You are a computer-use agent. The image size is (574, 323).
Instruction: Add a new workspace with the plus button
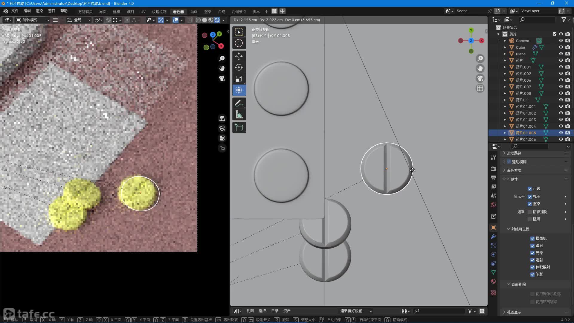coord(266,12)
